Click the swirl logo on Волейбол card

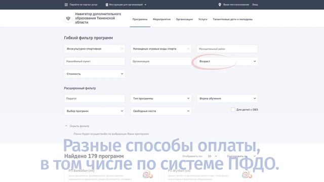point(147,174)
